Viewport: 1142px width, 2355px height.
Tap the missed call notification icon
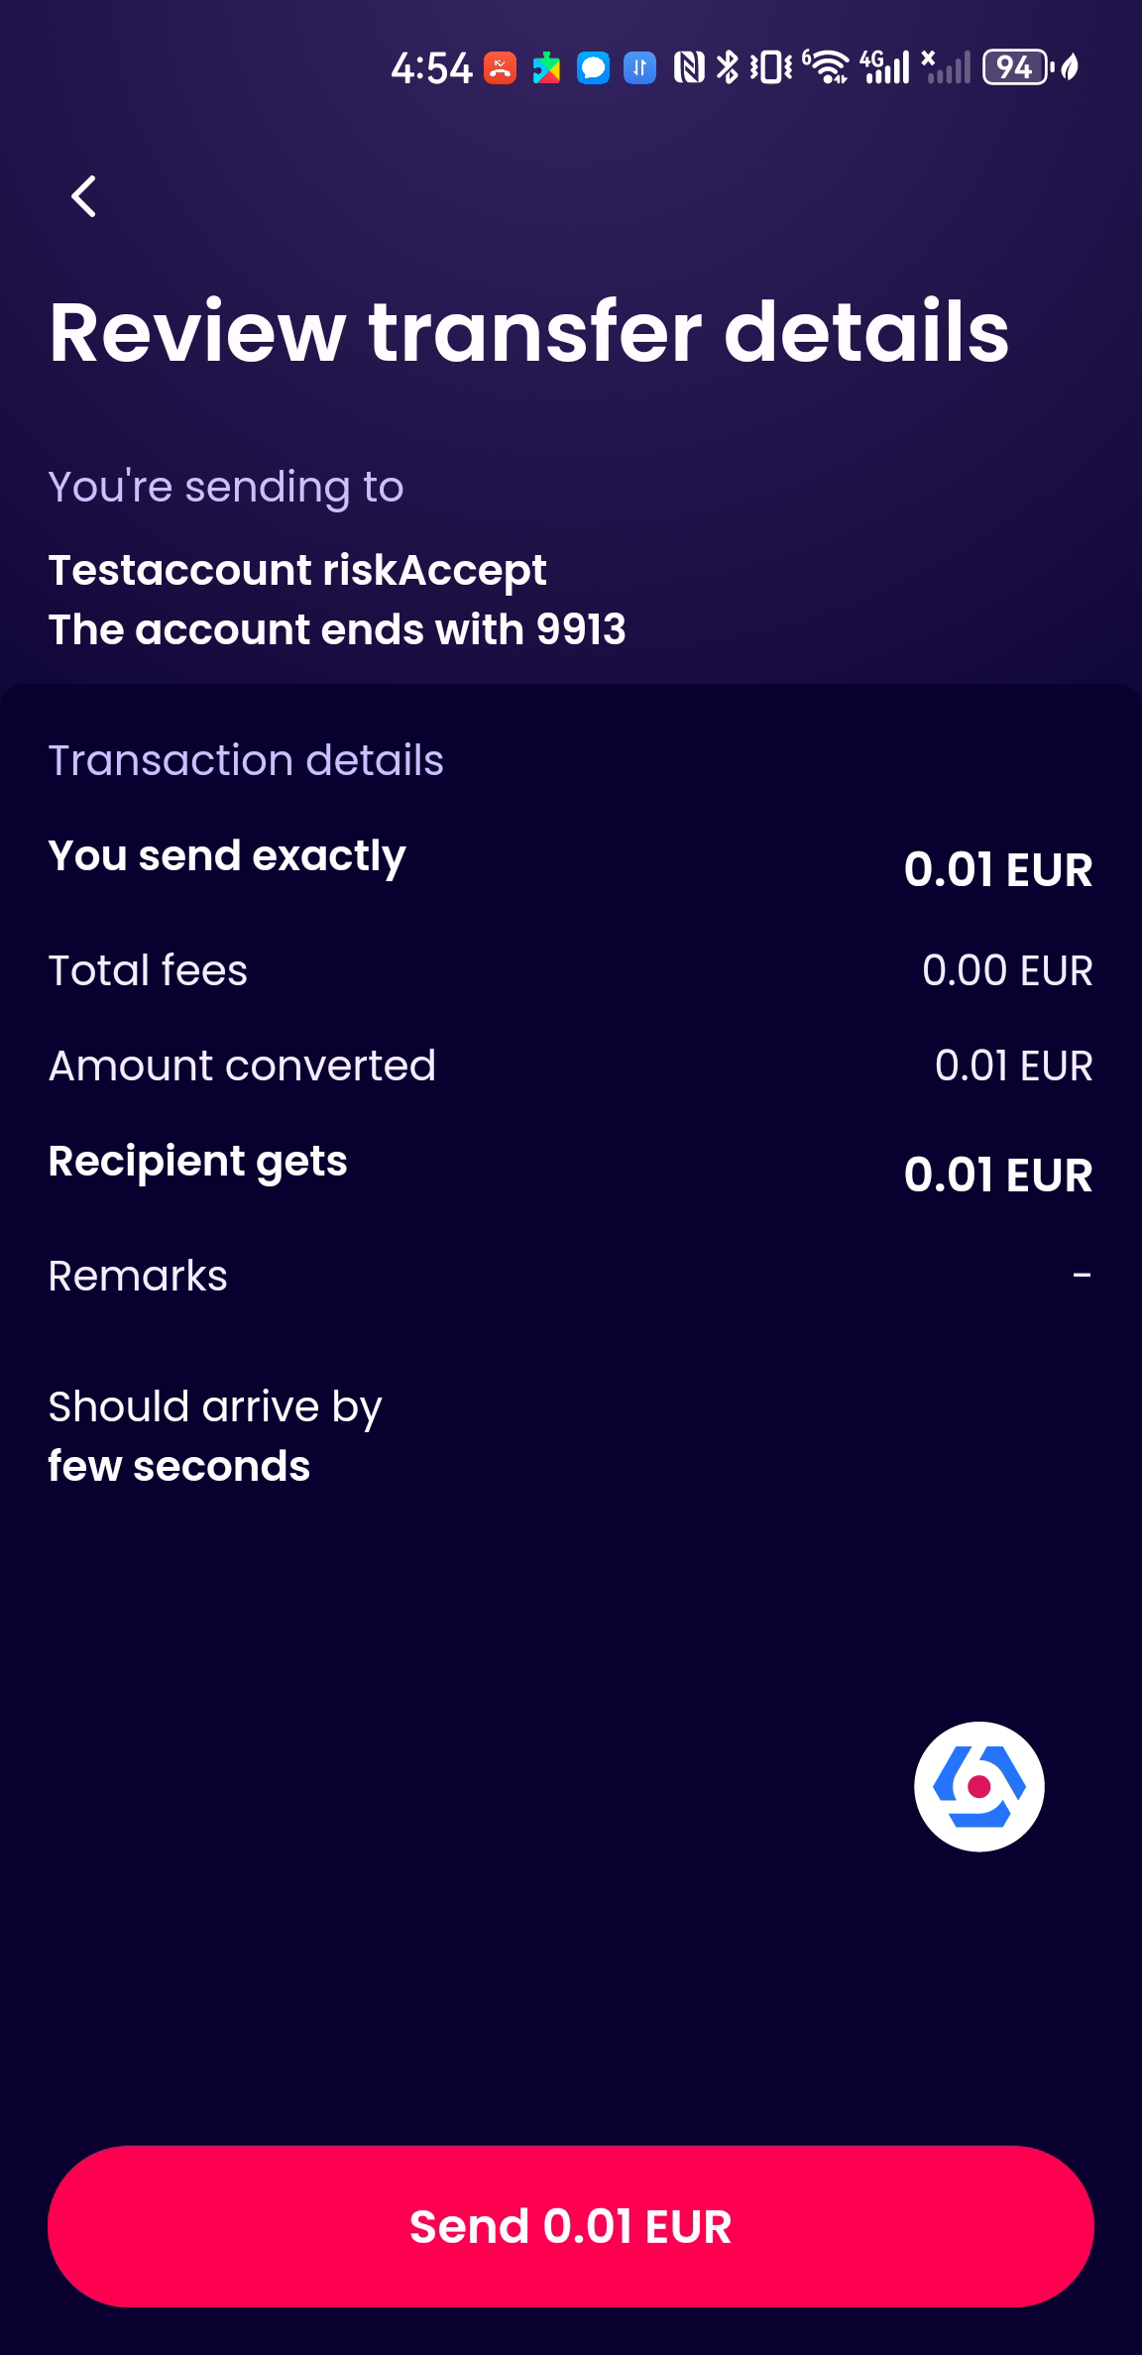click(500, 67)
